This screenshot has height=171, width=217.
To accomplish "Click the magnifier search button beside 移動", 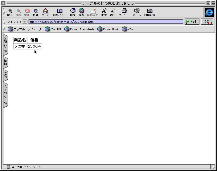I will coord(207,22).
